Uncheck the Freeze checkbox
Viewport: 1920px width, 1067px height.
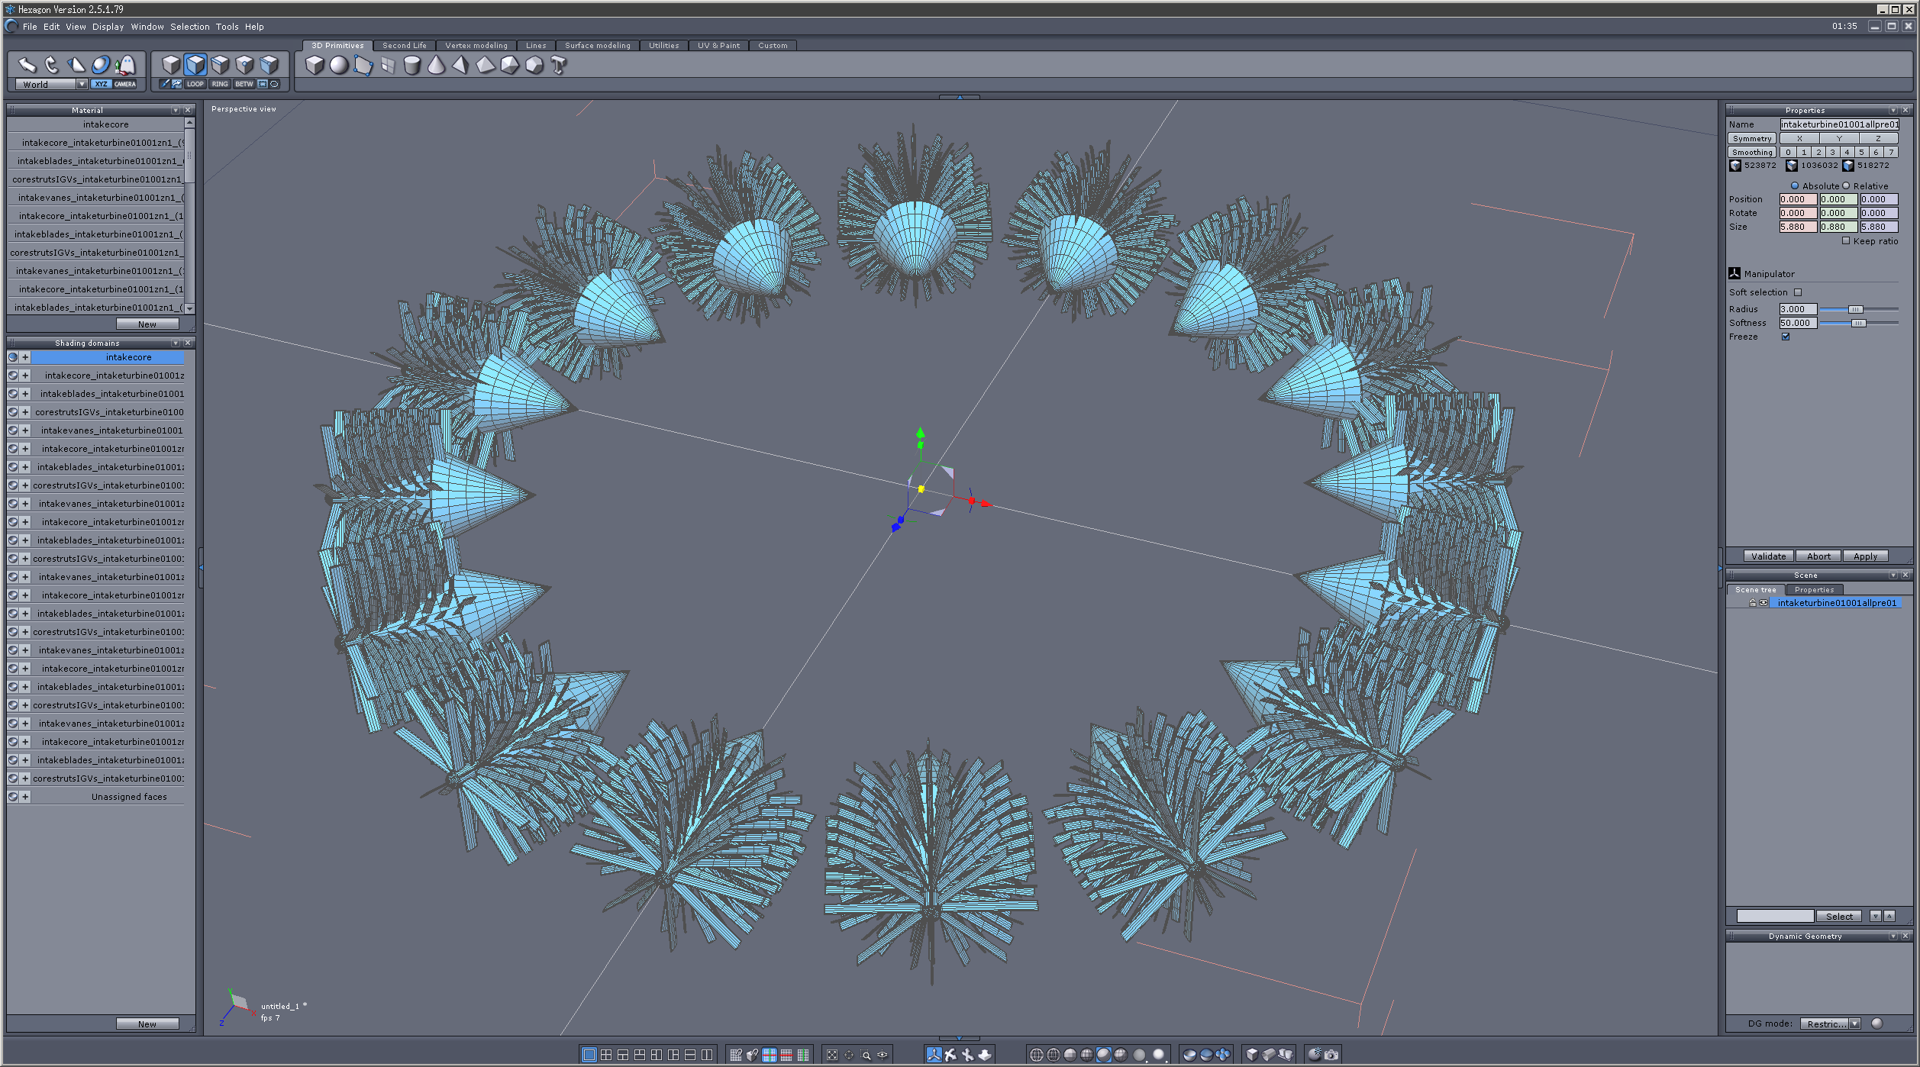[1786, 337]
